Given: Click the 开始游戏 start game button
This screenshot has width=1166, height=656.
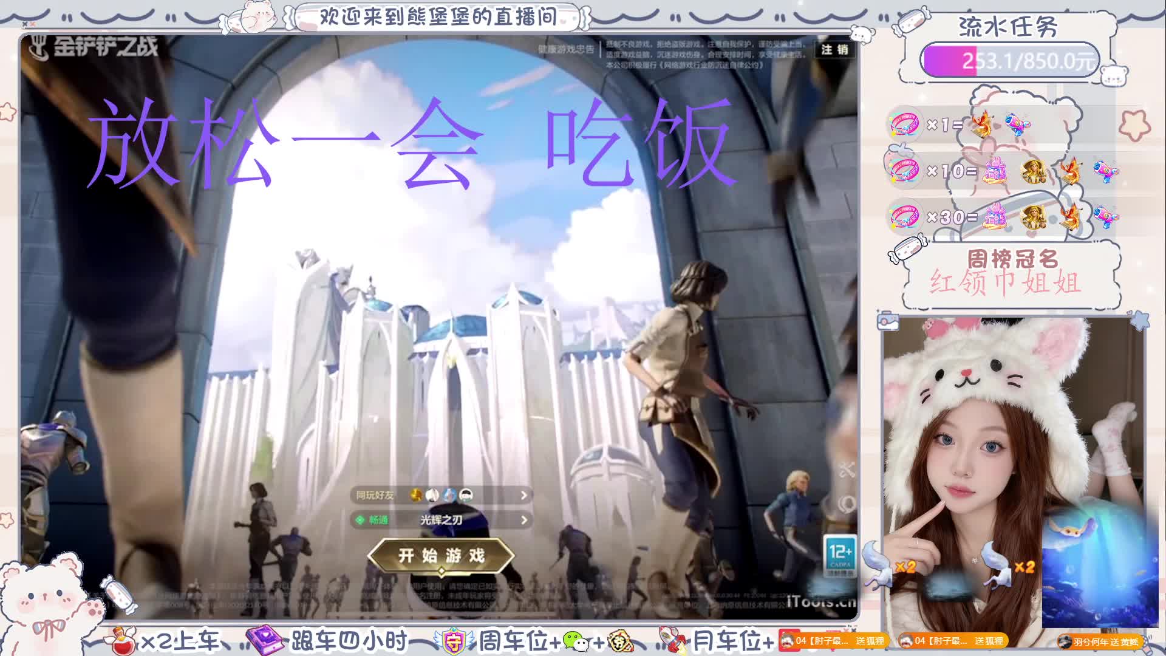Looking at the screenshot, I should tap(441, 555).
